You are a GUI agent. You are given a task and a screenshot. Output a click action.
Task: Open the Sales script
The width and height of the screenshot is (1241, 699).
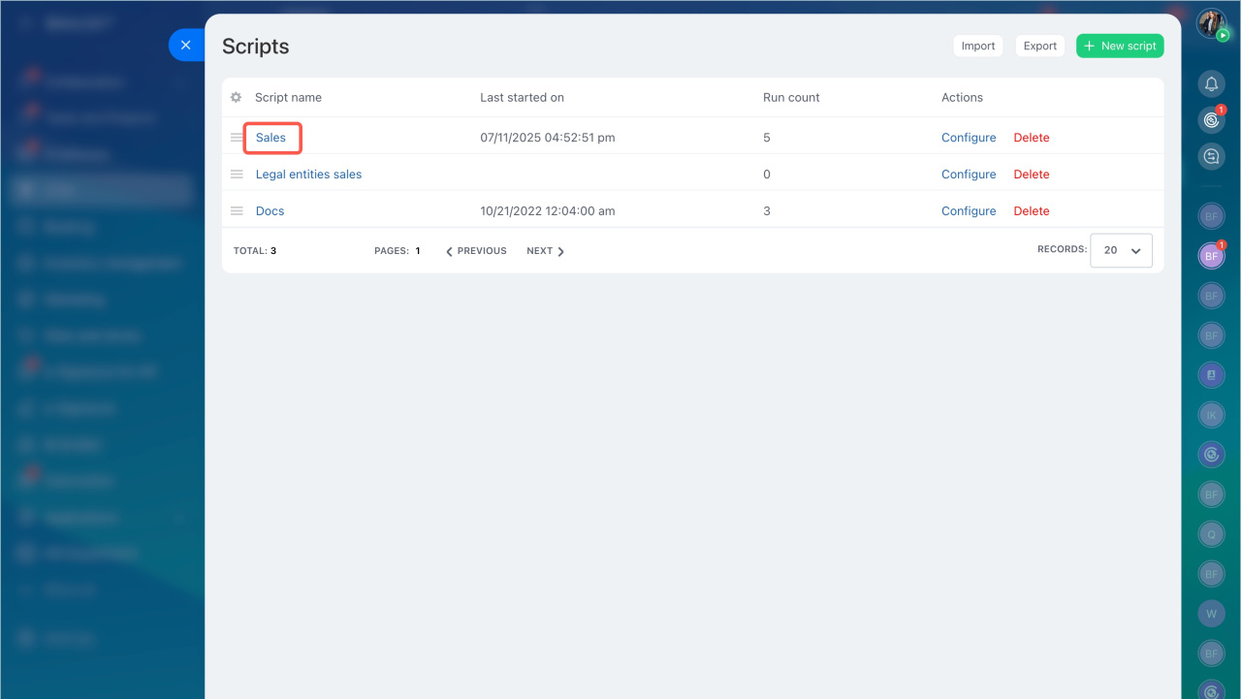pos(271,138)
